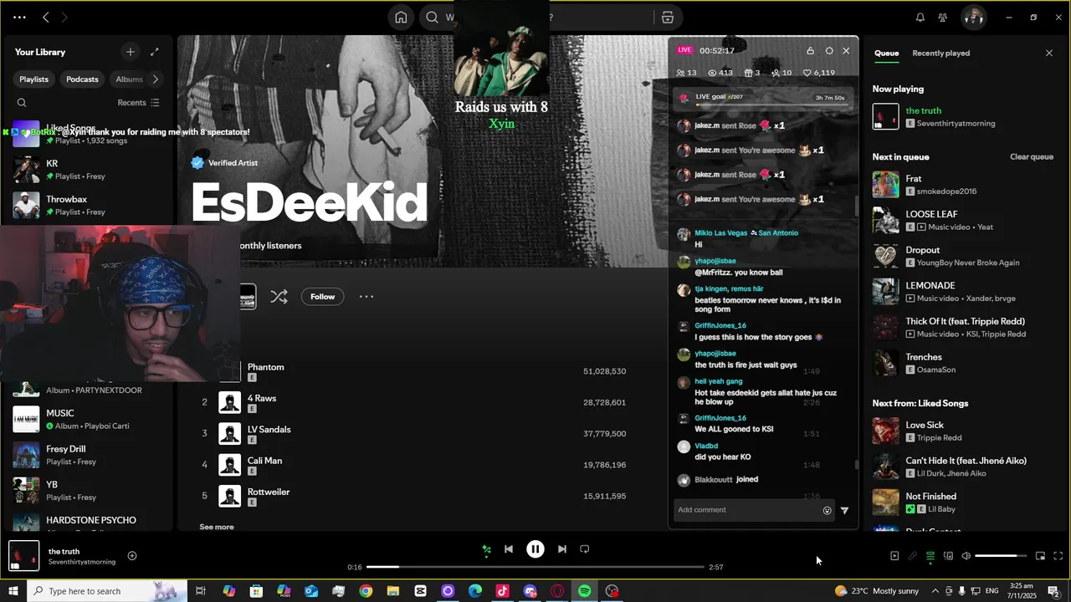Follow the artist EsDeeKid
The height and width of the screenshot is (602, 1071).
click(x=322, y=297)
